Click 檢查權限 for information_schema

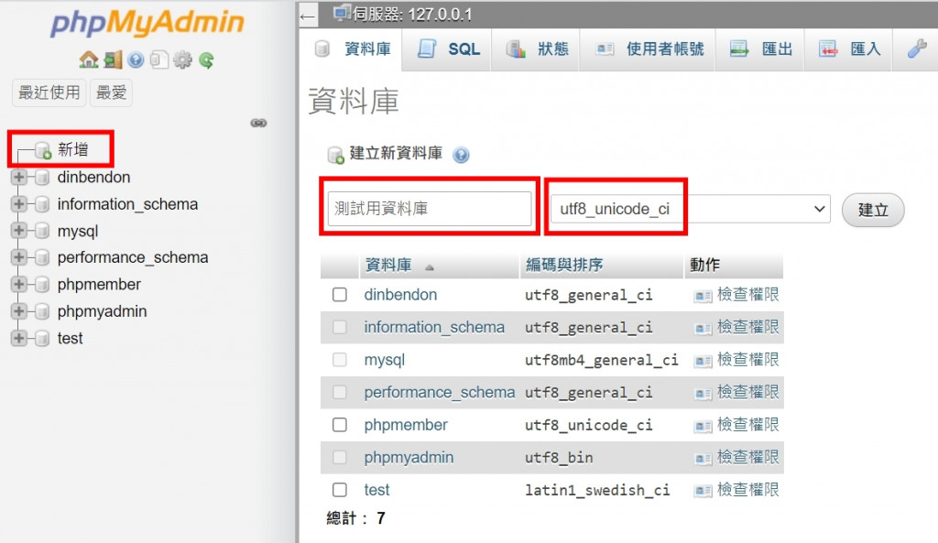point(747,327)
